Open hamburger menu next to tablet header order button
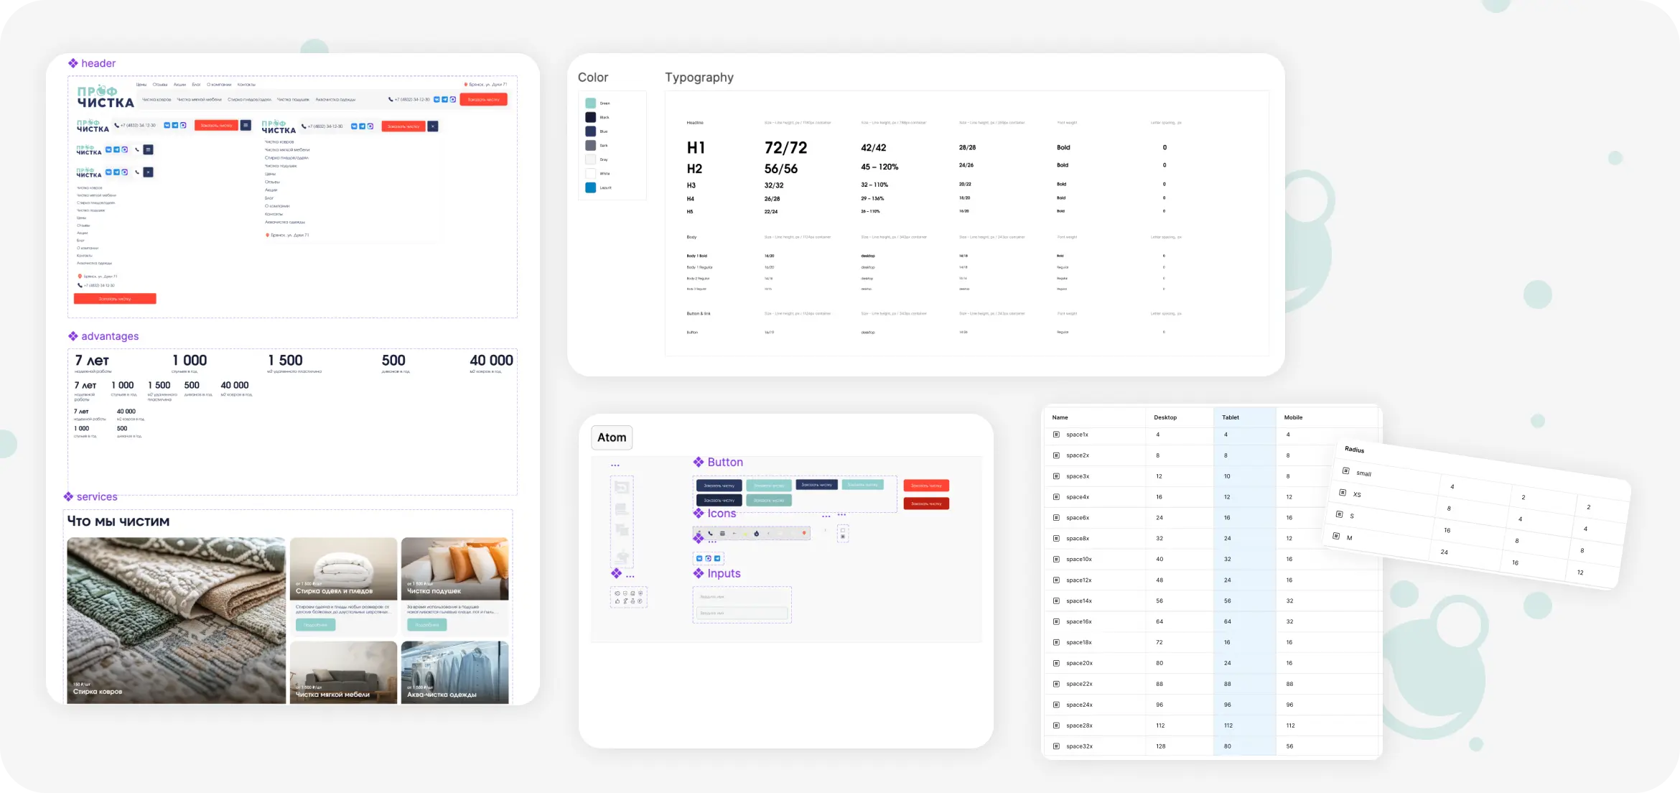Screen dimensions: 1680x793 click(246, 125)
